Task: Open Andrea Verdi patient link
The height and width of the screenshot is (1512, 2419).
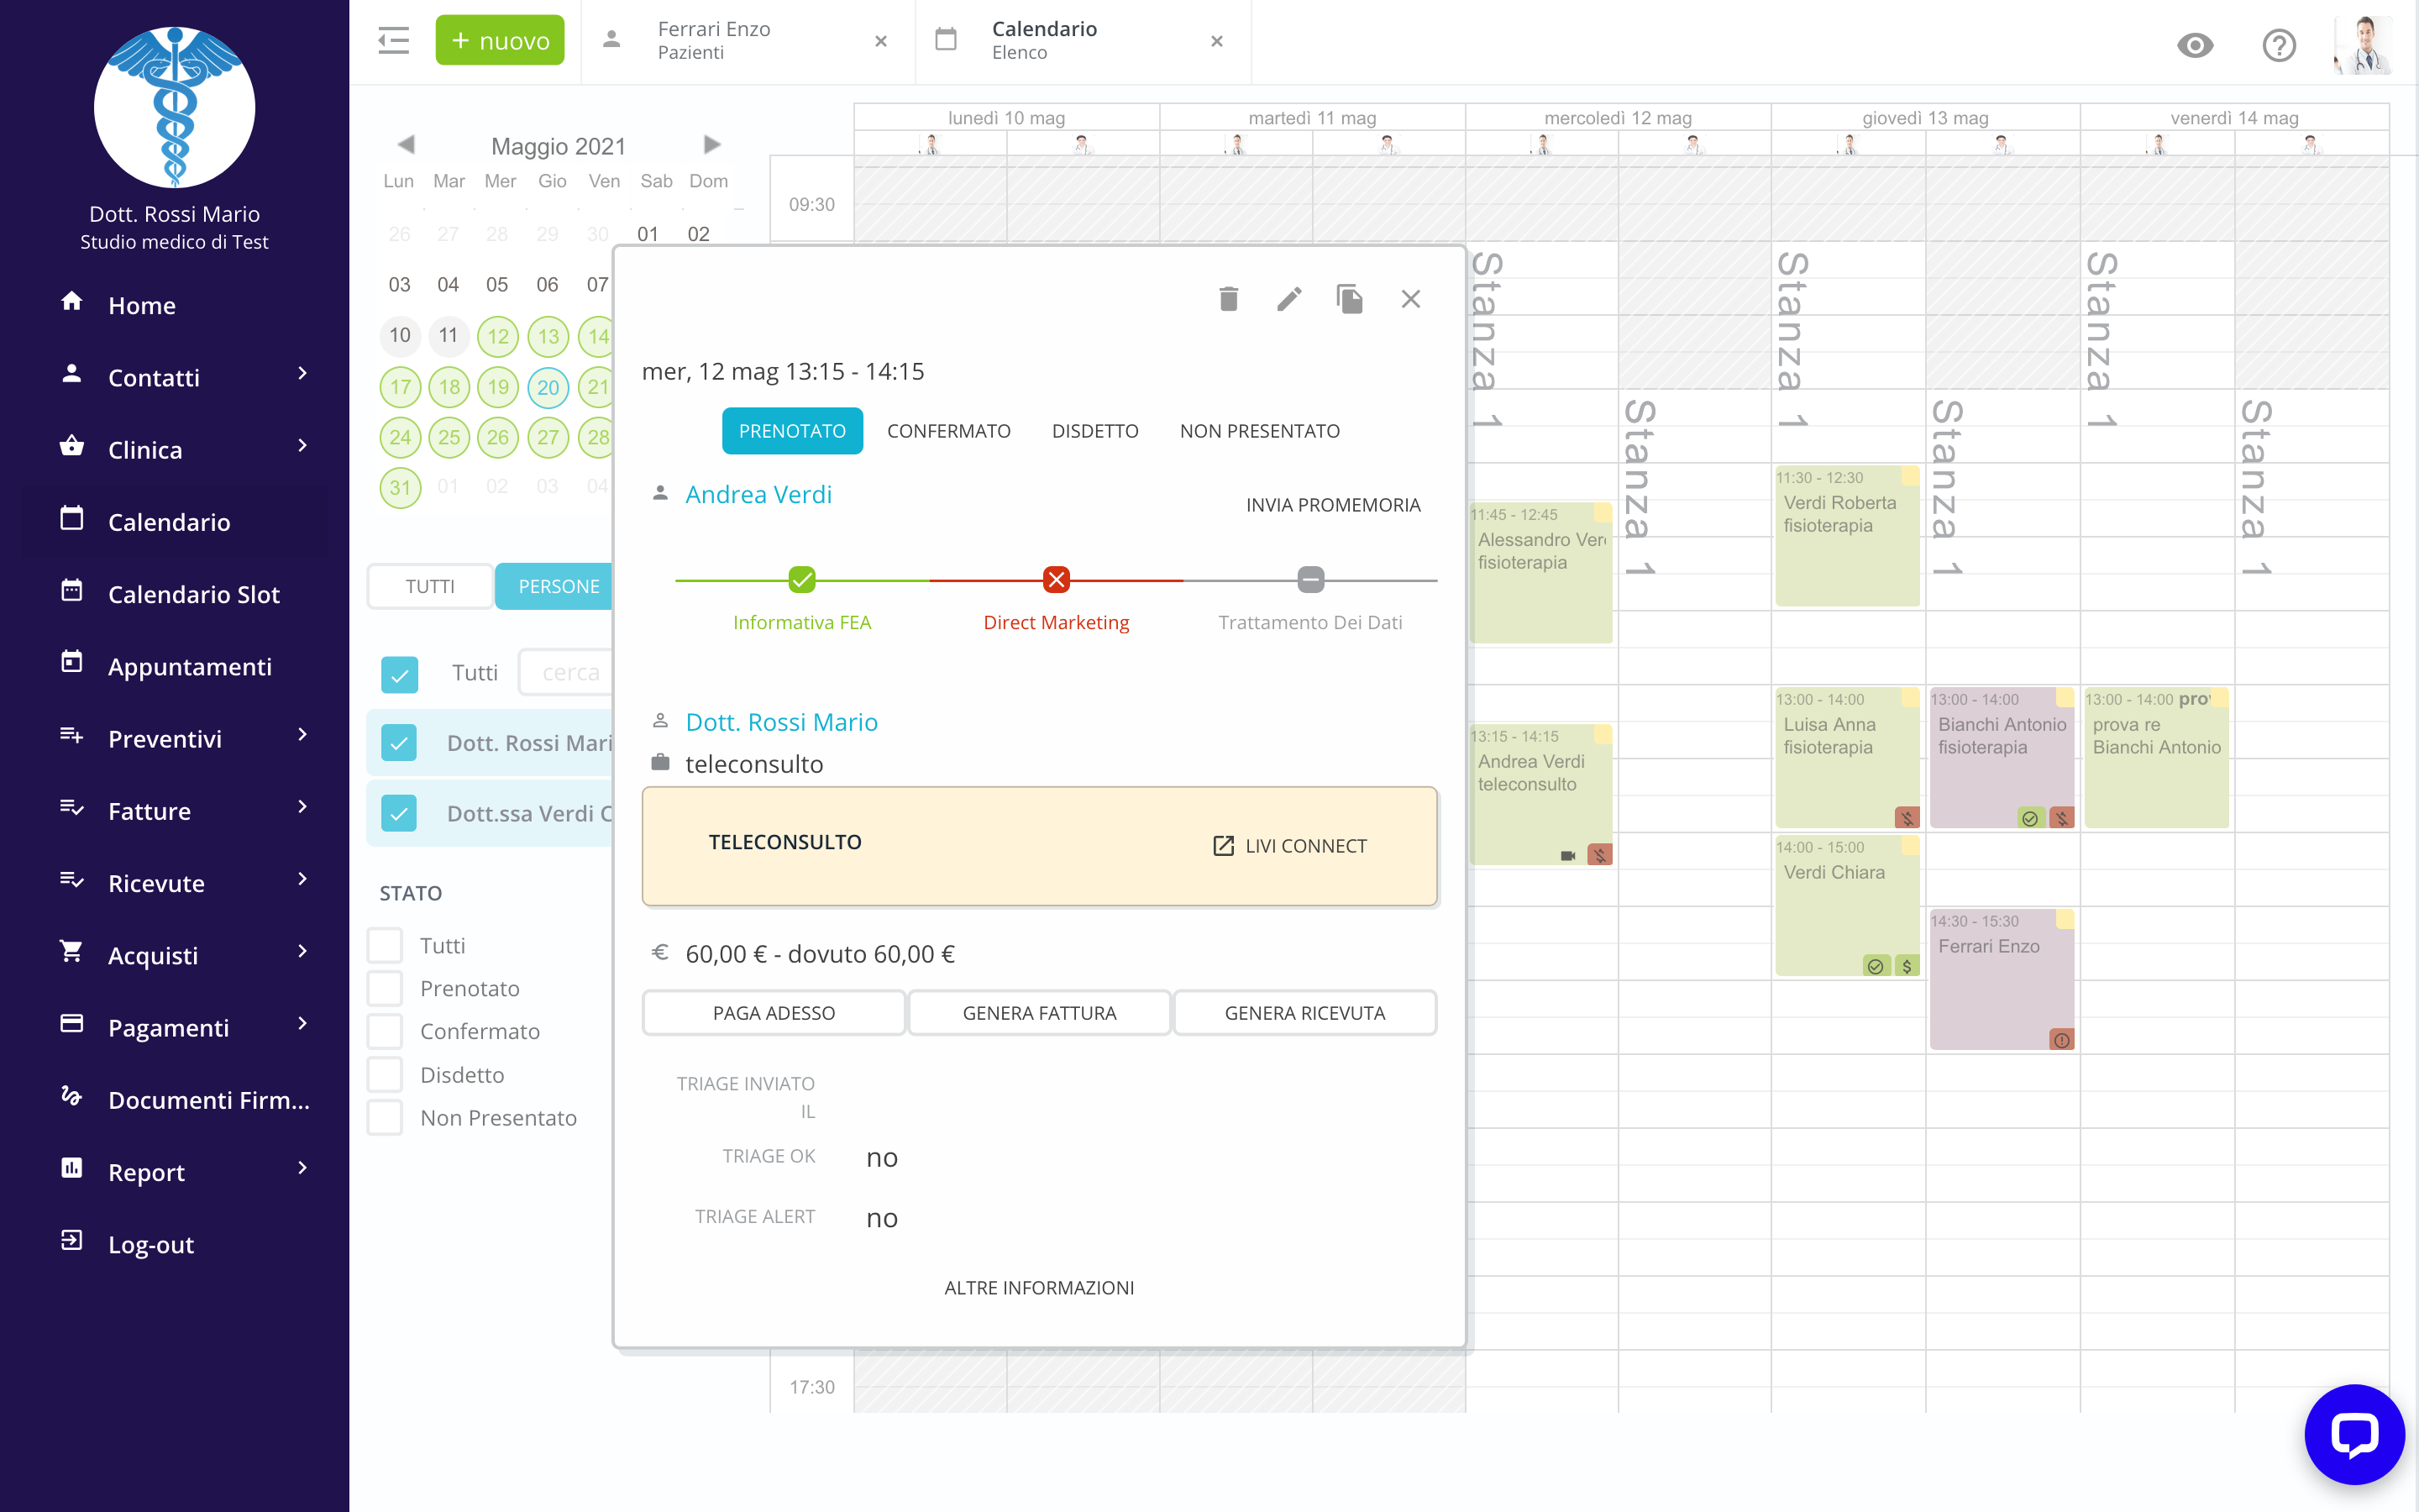Action: point(758,494)
